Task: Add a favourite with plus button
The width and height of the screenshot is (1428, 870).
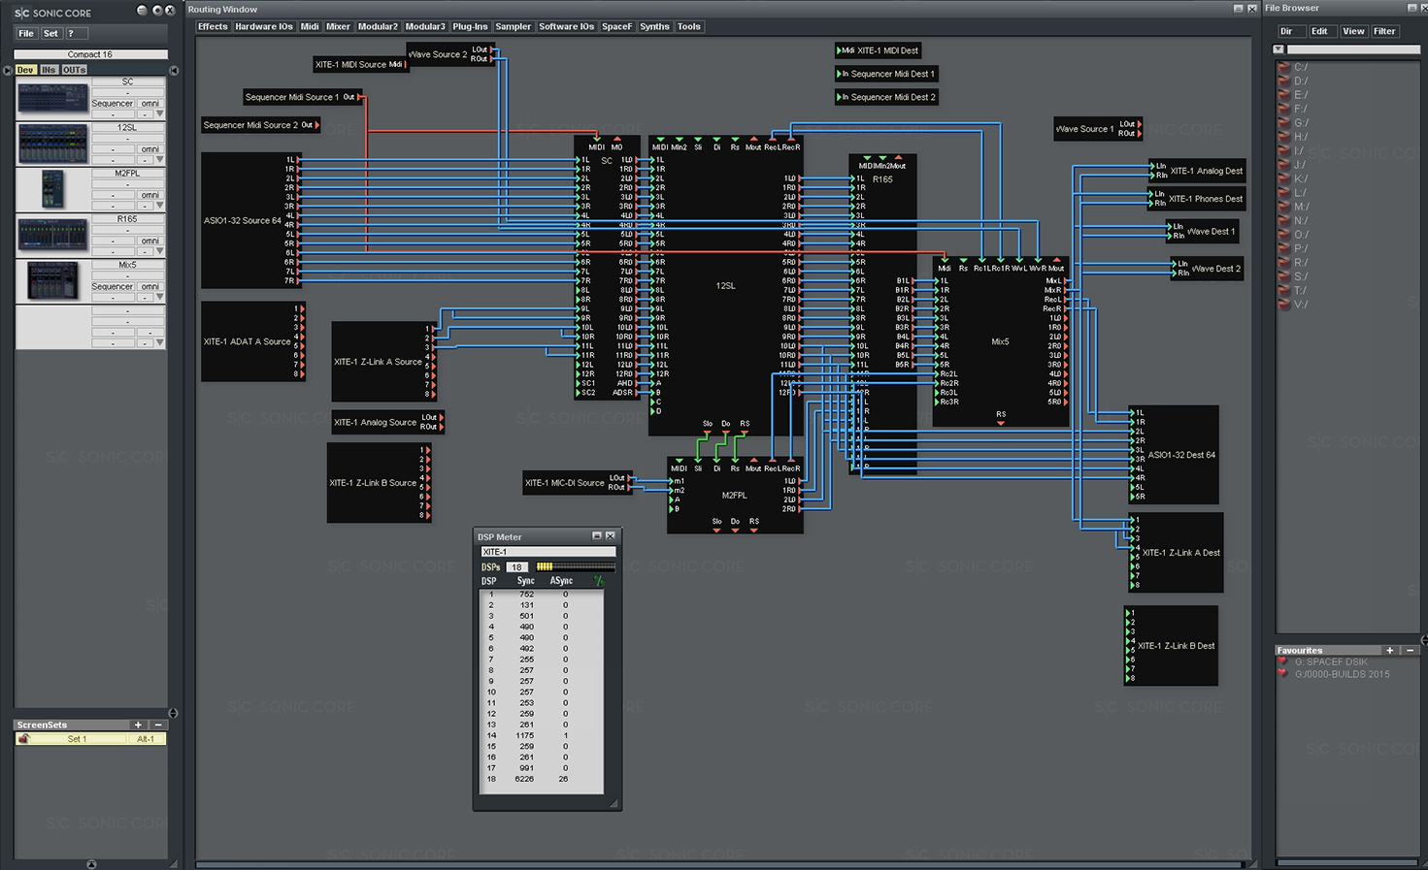Action: click(1390, 651)
